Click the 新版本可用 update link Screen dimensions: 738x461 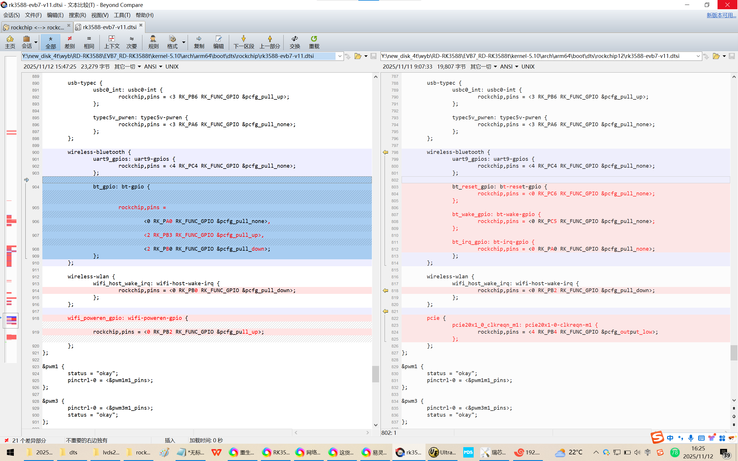click(x=721, y=15)
